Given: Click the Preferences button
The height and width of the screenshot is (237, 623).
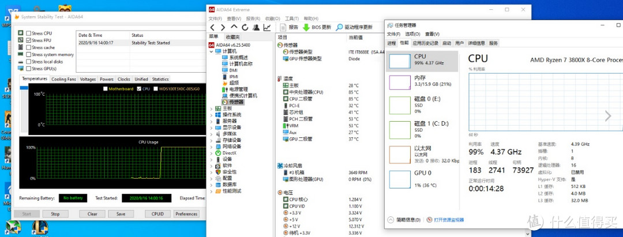Looking at the screenshot, I should pos(186,214).
